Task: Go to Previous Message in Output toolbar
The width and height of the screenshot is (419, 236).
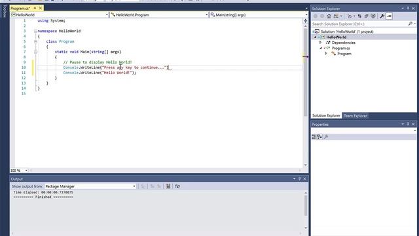Action: (153, 186)
